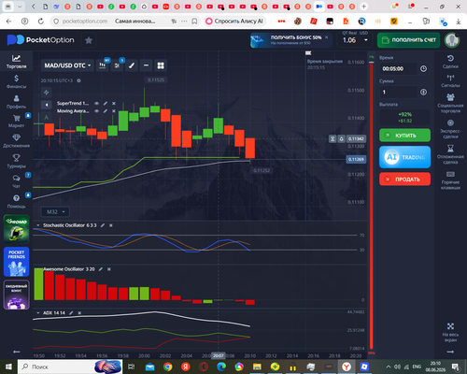Image resolution: width=467 pixels, height=374 pixels.
Task: Open Отложенная сделка panel
Action: [x=450, y=154]
